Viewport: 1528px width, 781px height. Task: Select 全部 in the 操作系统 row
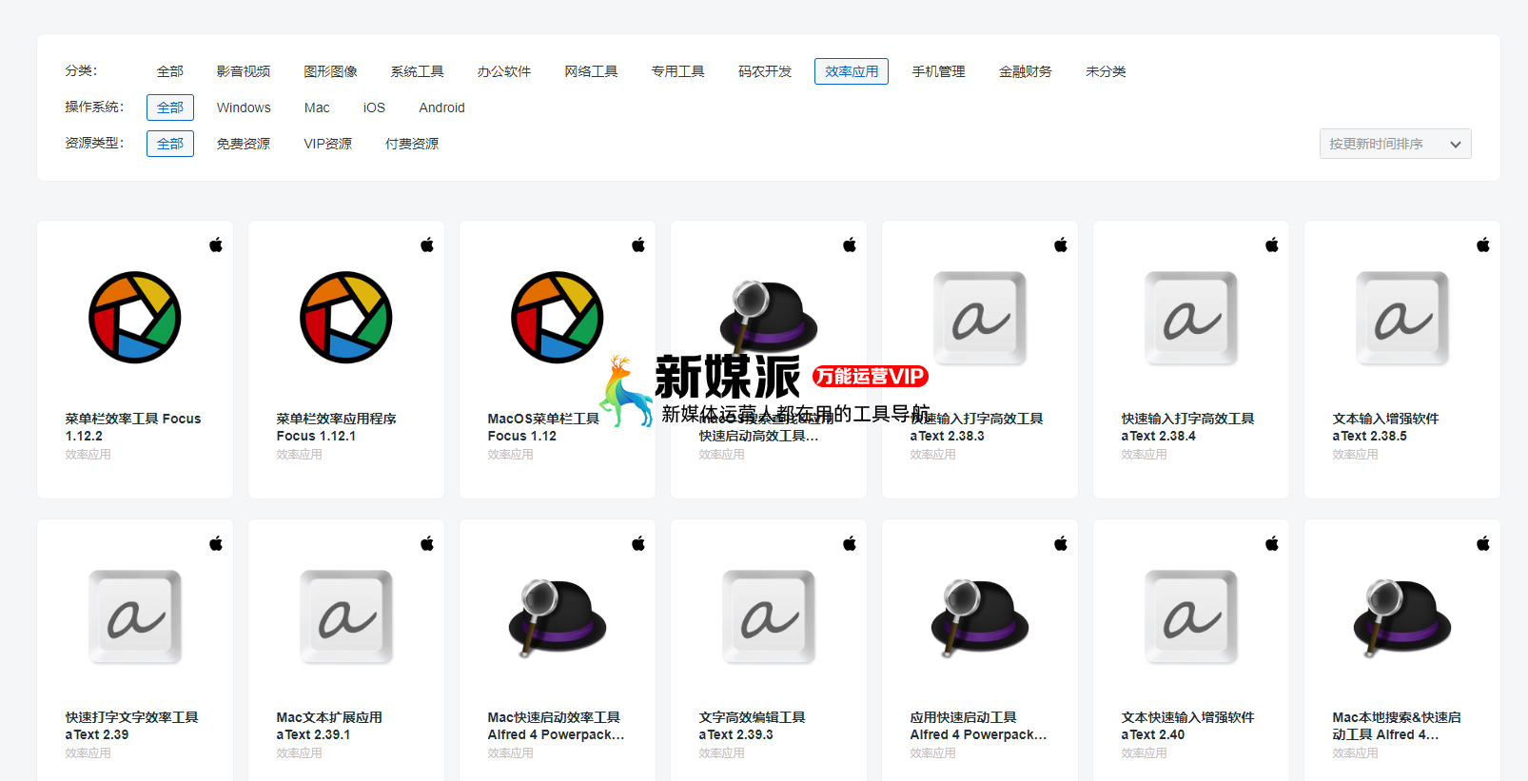(x=170, y=107)
